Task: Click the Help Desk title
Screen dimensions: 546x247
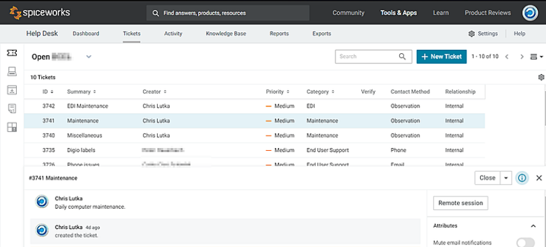Action: 42,34
